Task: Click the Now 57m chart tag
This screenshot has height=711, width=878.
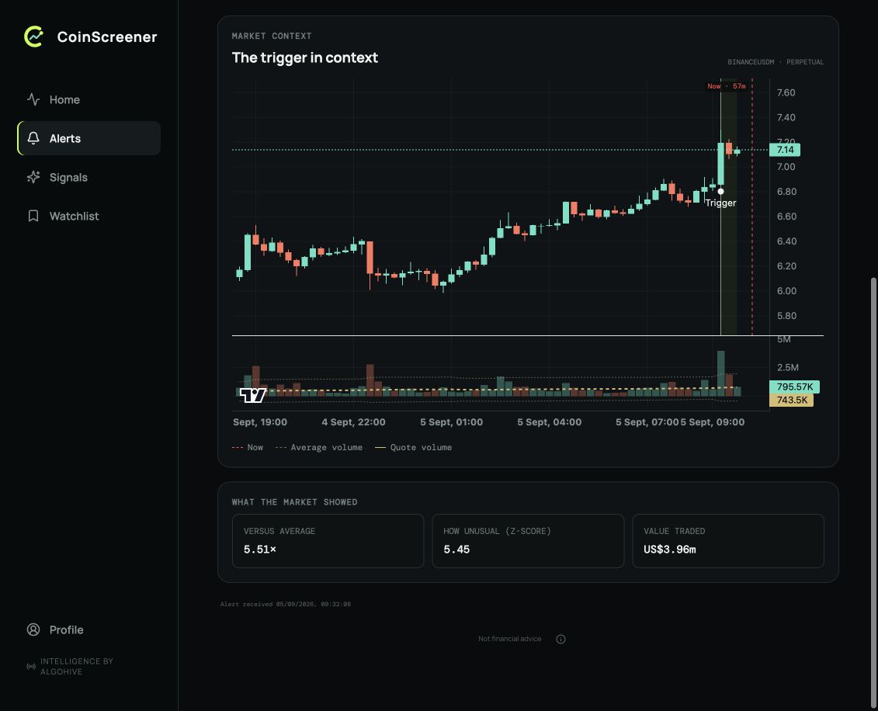Action: [727, 86]
